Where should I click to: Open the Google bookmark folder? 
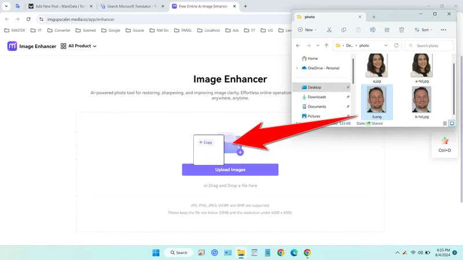coord(111,31)
